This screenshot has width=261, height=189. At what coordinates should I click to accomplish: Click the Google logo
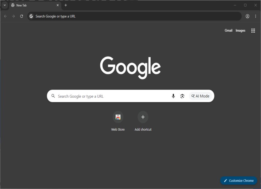coord(130,67)
